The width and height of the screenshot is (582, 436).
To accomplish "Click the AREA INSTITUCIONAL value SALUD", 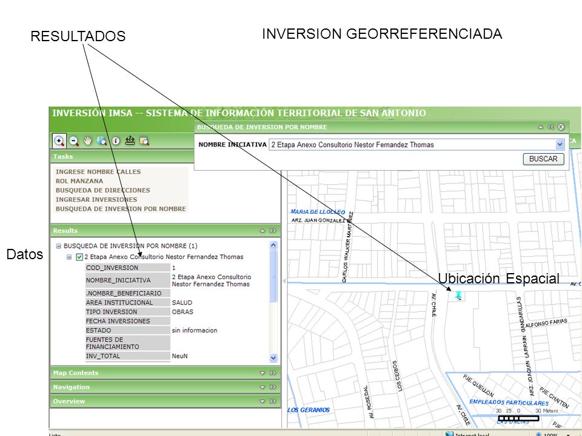I will [x=182, y=303].
